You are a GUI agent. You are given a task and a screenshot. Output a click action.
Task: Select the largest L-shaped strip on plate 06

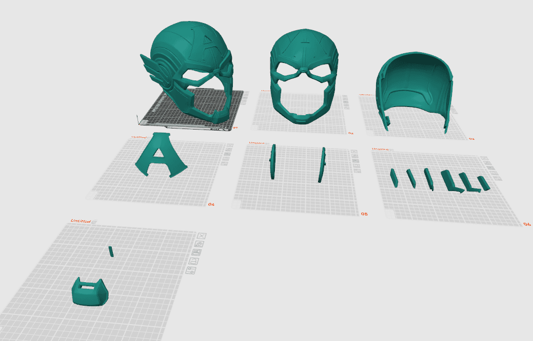pyautogui.click(x=451, y=182)
